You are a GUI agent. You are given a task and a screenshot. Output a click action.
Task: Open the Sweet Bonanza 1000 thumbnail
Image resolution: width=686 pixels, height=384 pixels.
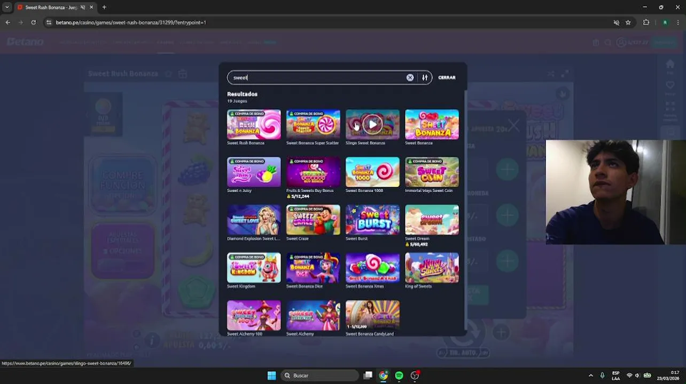tap(372, 172)
